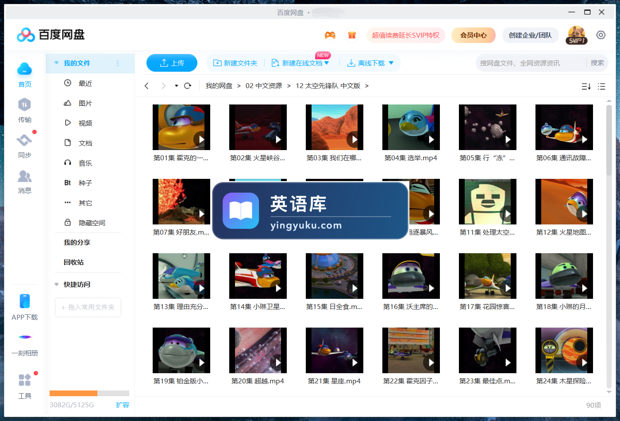The height and width of the screenshot is (421, 620).
Task: Open the 工具 tools icon
Action: tap(24, 380)
